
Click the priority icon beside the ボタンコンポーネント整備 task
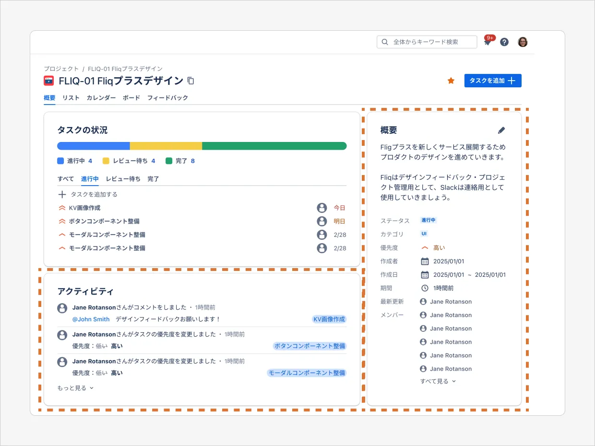[x=61, y=221]
